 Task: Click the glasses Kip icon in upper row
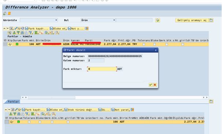click(x=10, y=44)
